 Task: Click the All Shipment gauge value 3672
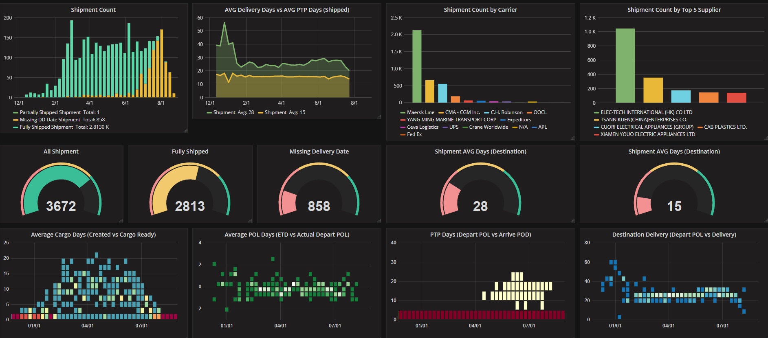click(x=61, y=206)
